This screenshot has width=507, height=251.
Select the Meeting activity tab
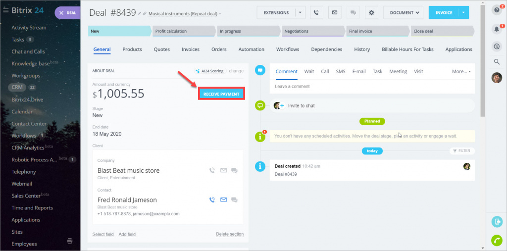tap(398, 71)
